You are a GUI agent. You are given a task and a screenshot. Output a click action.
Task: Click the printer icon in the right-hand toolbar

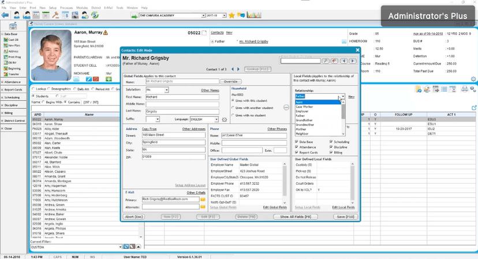[x=464, y=89]
